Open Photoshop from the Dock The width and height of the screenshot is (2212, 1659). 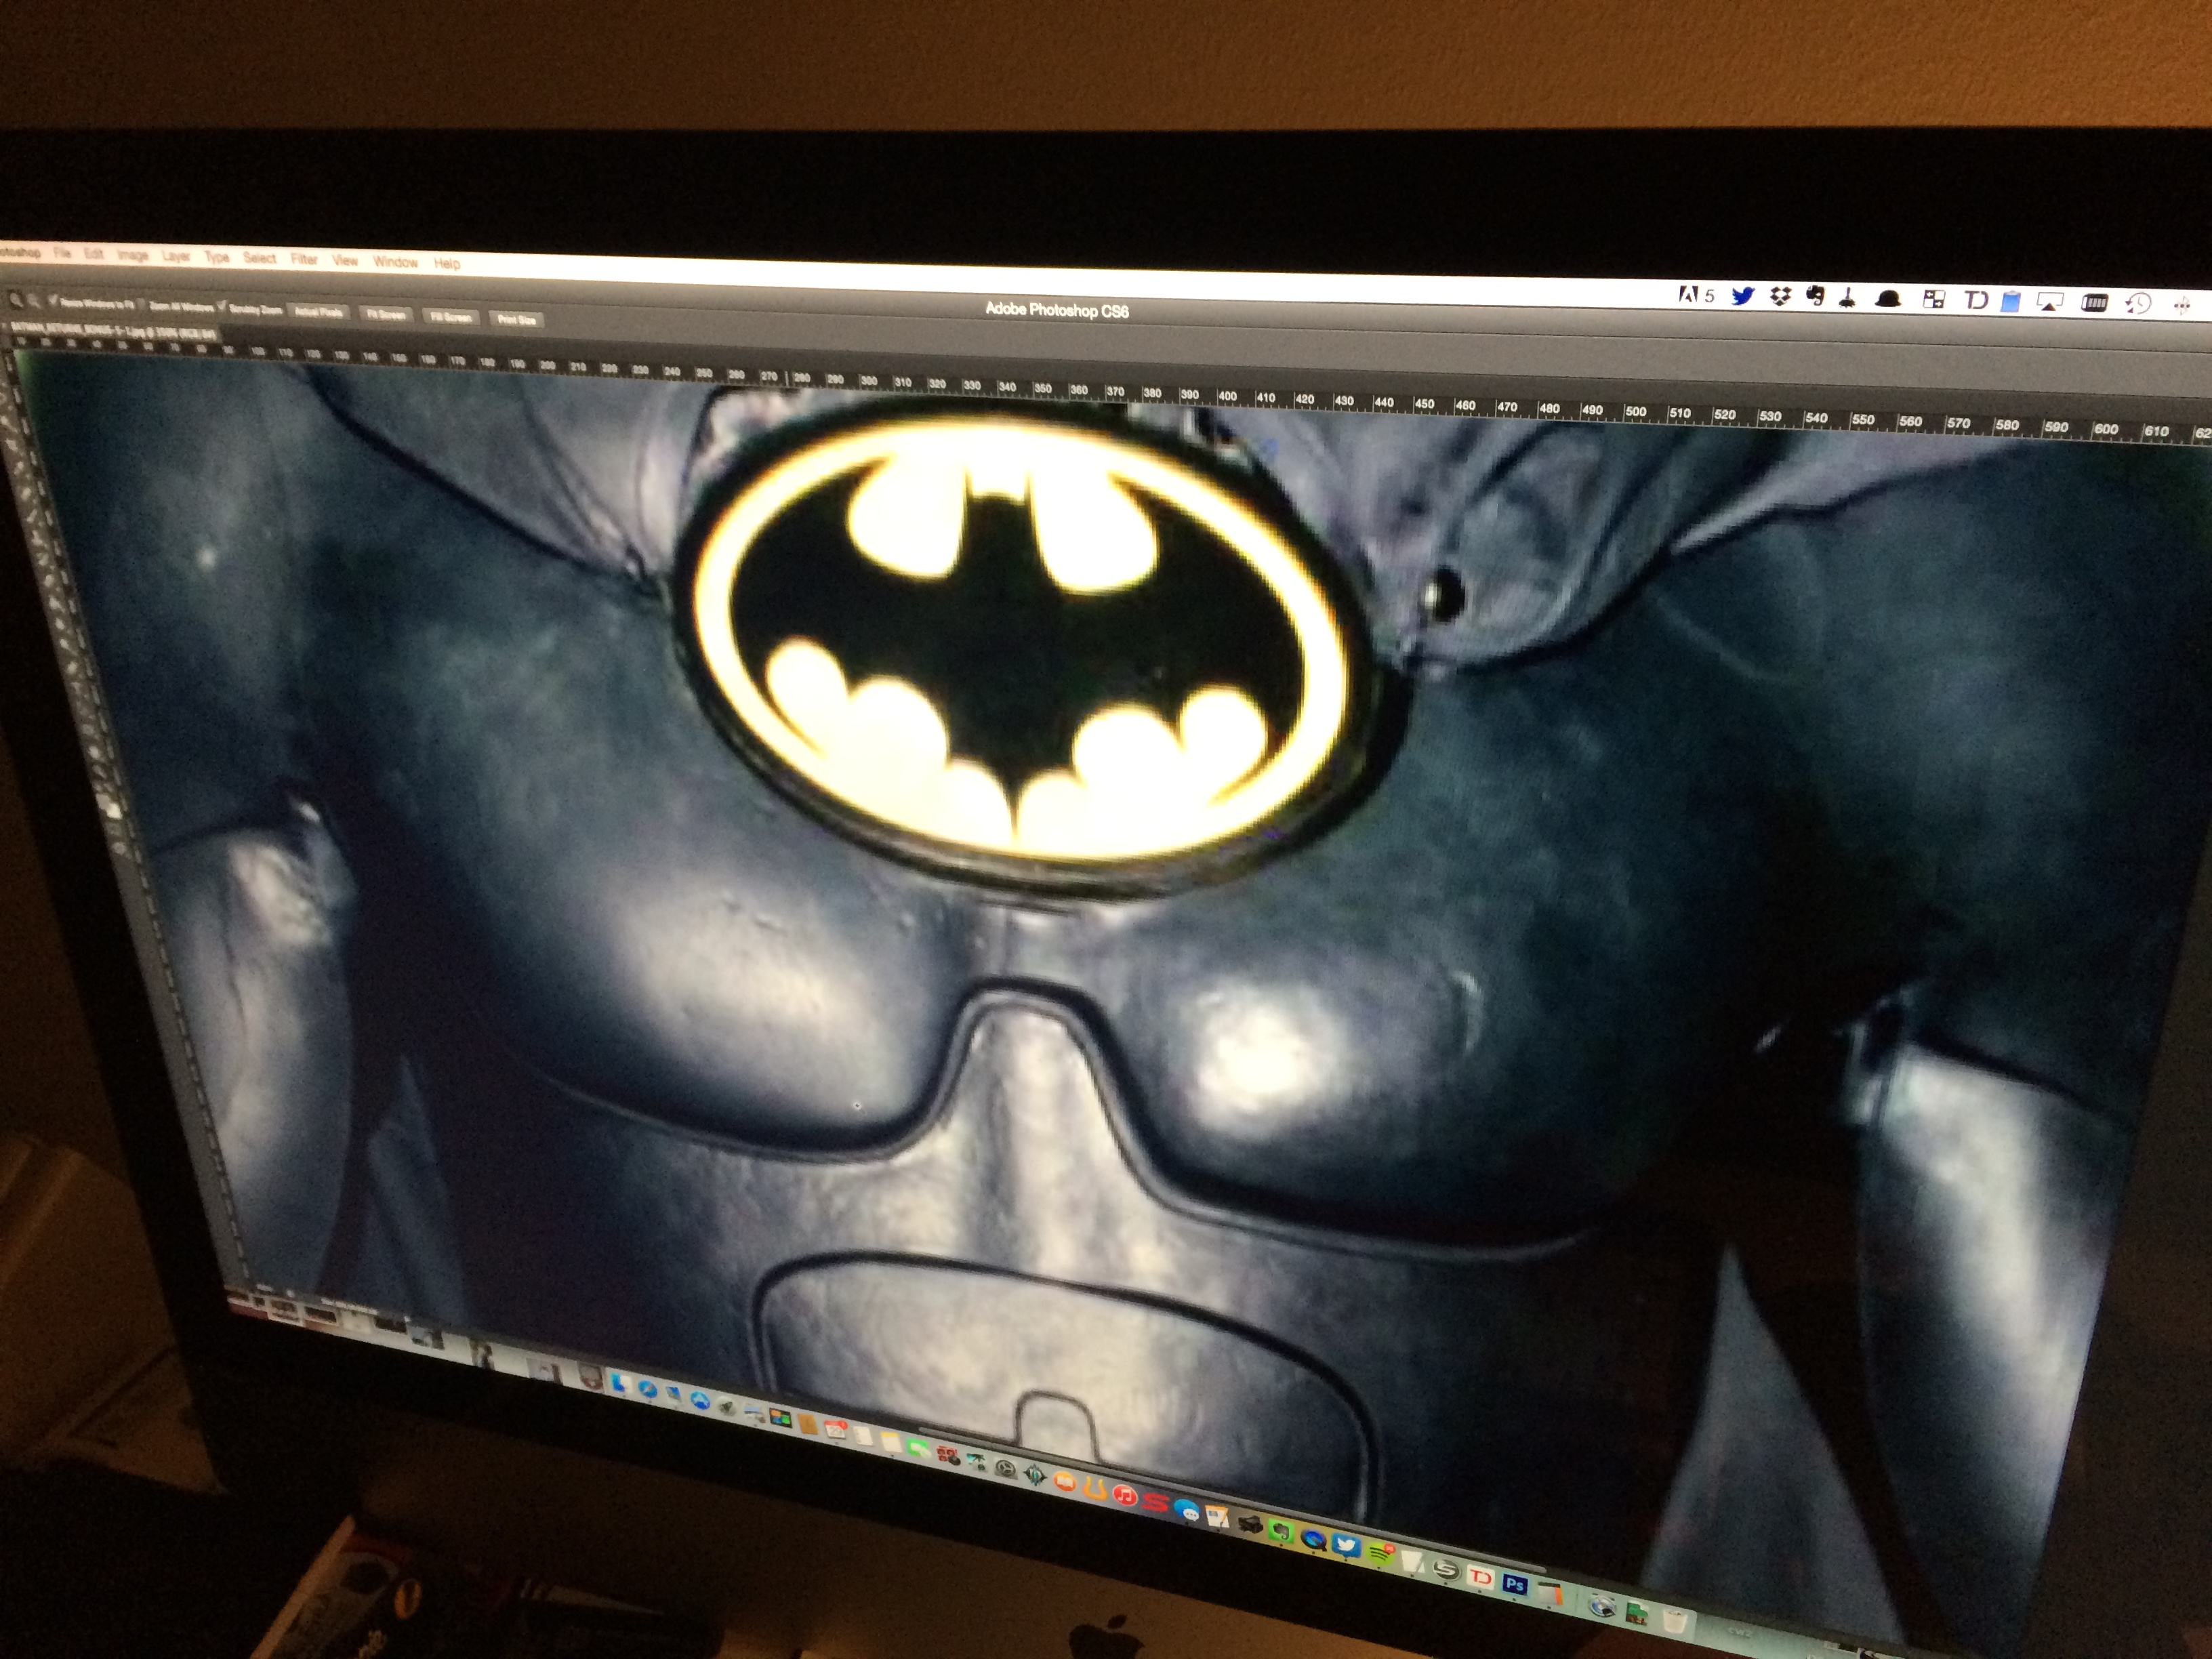tap(1515, 1585)
